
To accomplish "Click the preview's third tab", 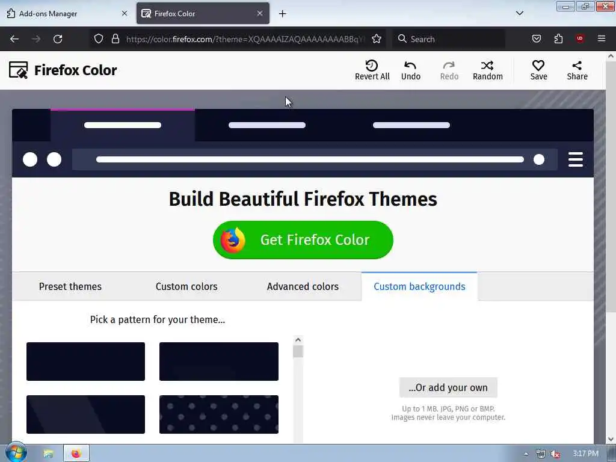I will (x=411, y=125).
